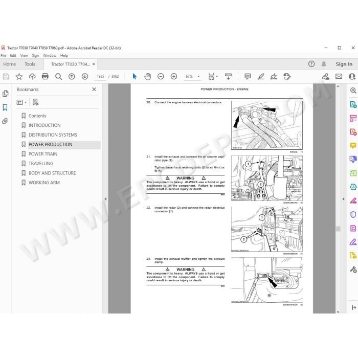This screenshot has width=358, height=358.
Task: Open the Export PDF tool in right pane
Action: click(x=353, y=104)
